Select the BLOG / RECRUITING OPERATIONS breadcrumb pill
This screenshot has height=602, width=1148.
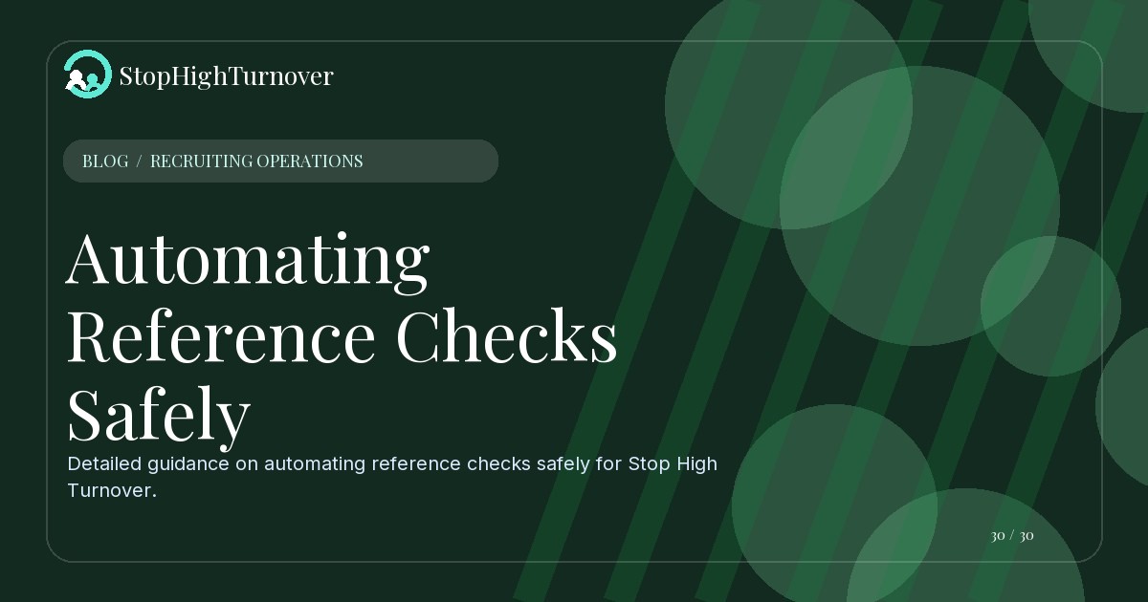point(280,161)
